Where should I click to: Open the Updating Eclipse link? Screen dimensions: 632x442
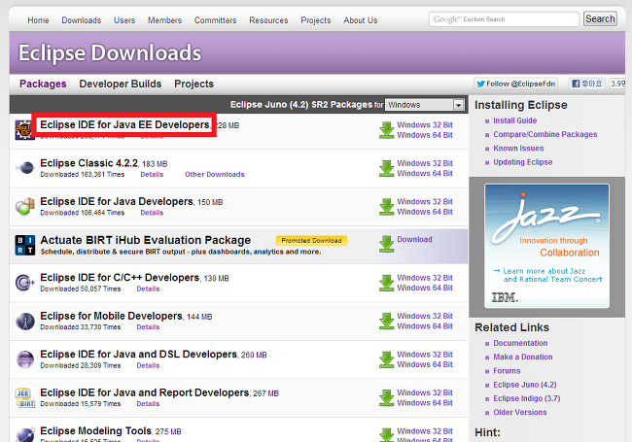coord(523,162)
